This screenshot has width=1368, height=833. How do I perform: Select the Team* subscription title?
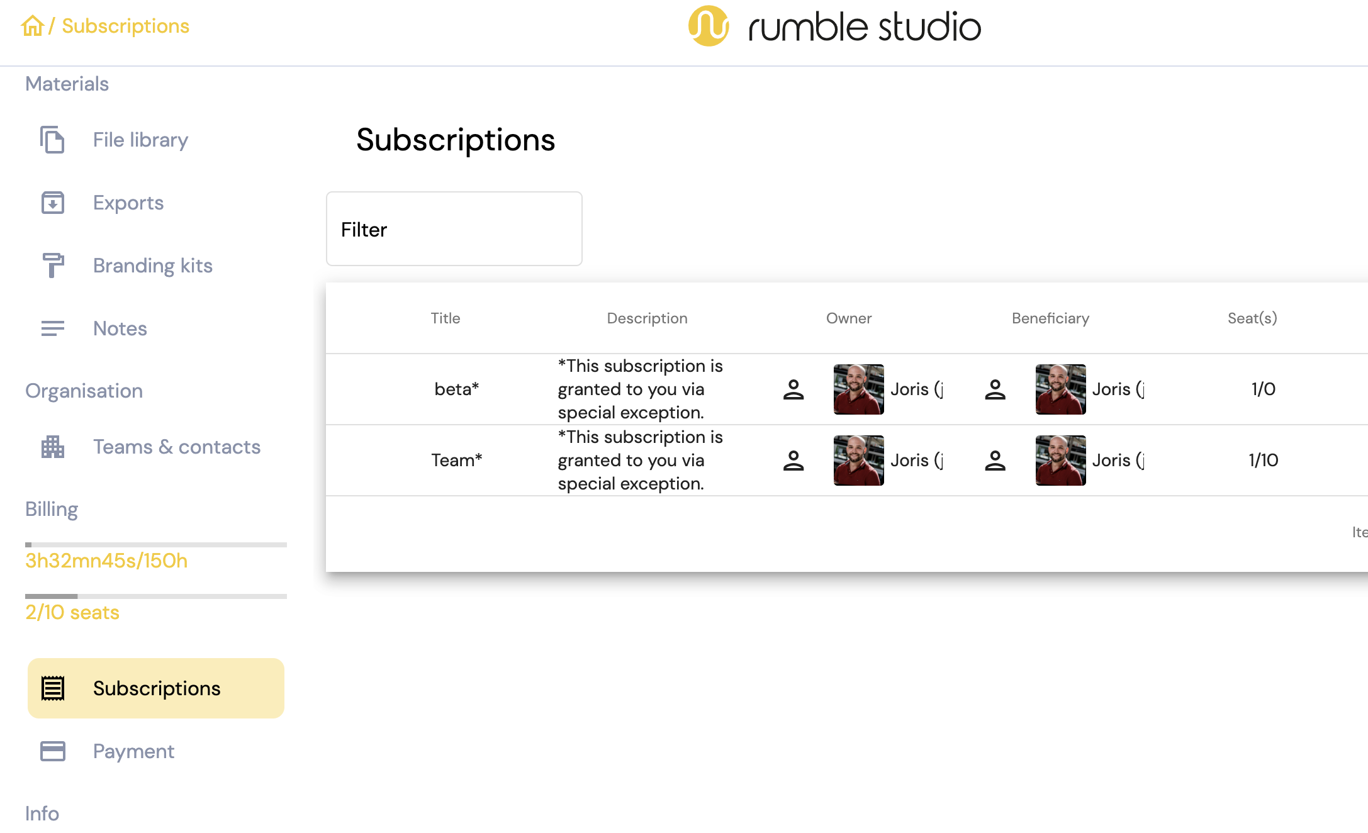coord(457,461)
